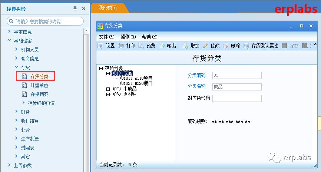Select the (03) 原材料 category label
The width and height of the screenshot is (321, 172).
(125, 94)
